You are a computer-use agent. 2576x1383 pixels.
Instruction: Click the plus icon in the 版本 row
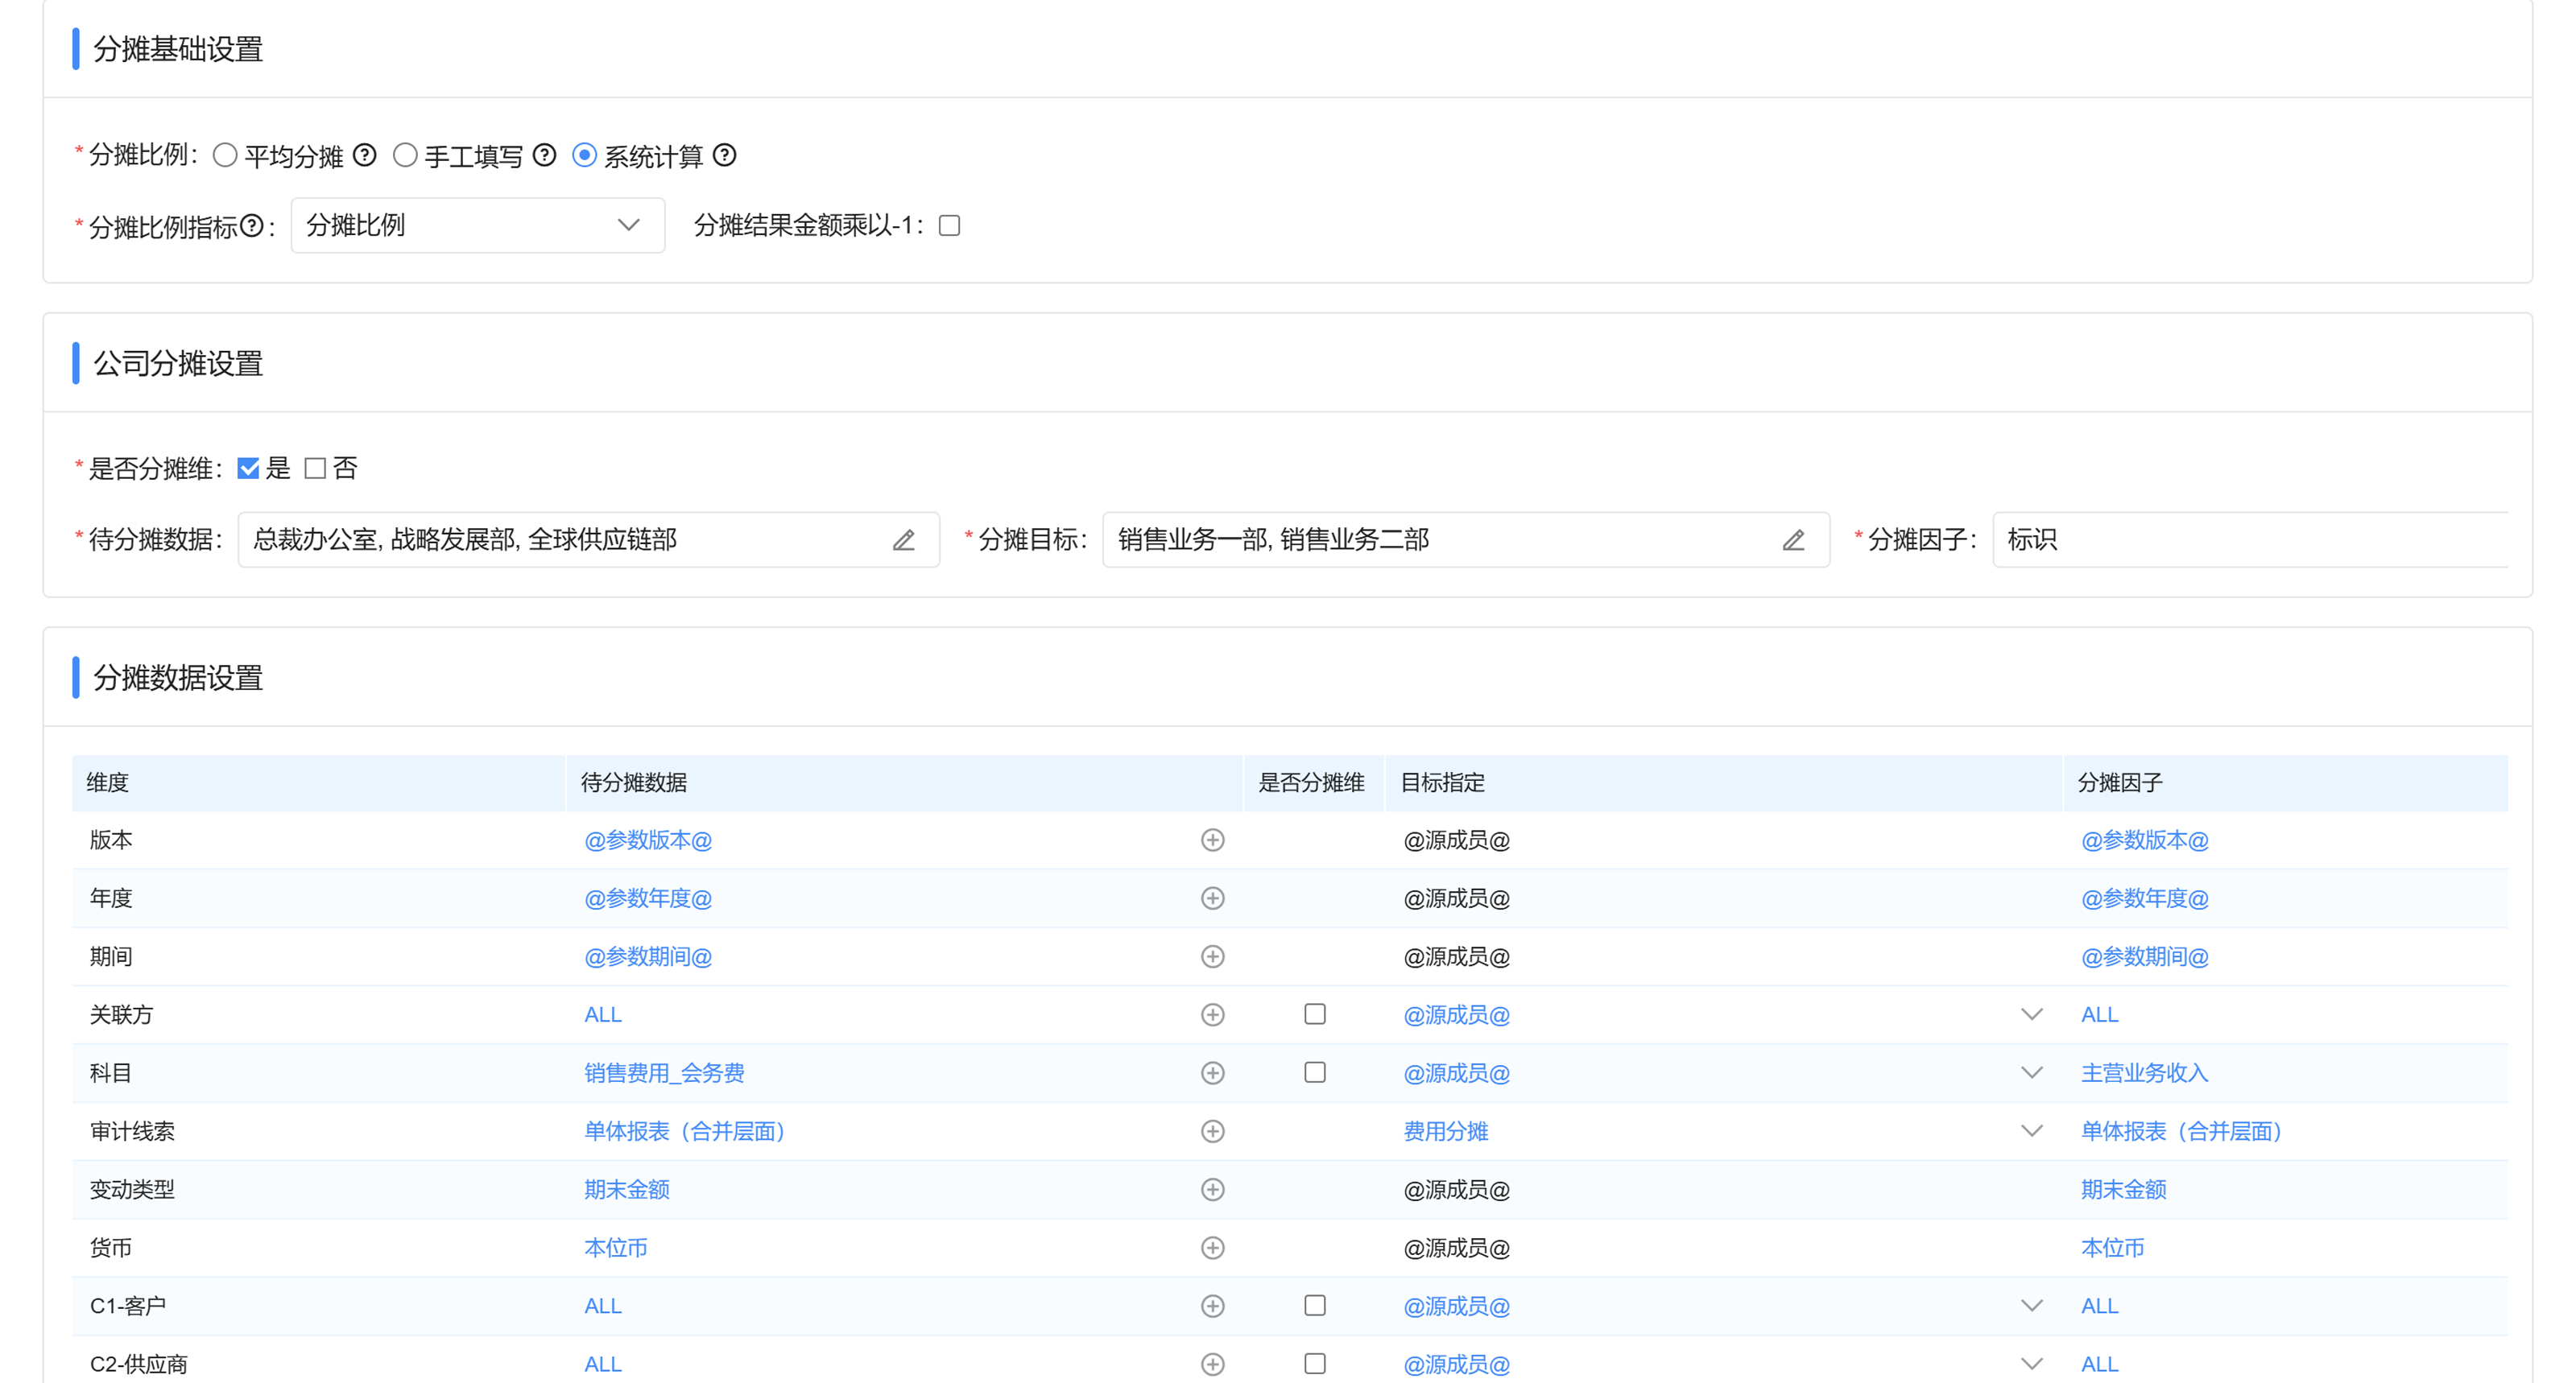[1213, 840]
